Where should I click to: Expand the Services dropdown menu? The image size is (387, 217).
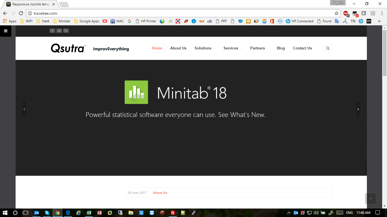coord(233,48)
